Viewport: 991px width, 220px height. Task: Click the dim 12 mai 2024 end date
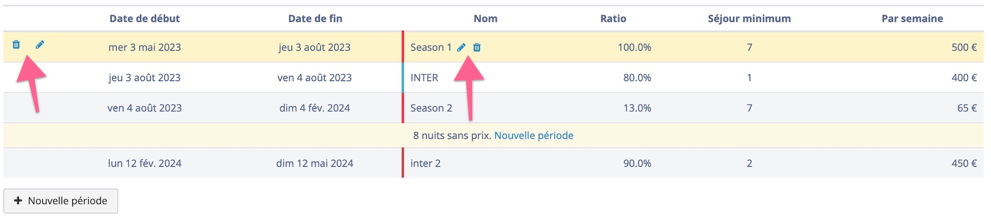315,163
